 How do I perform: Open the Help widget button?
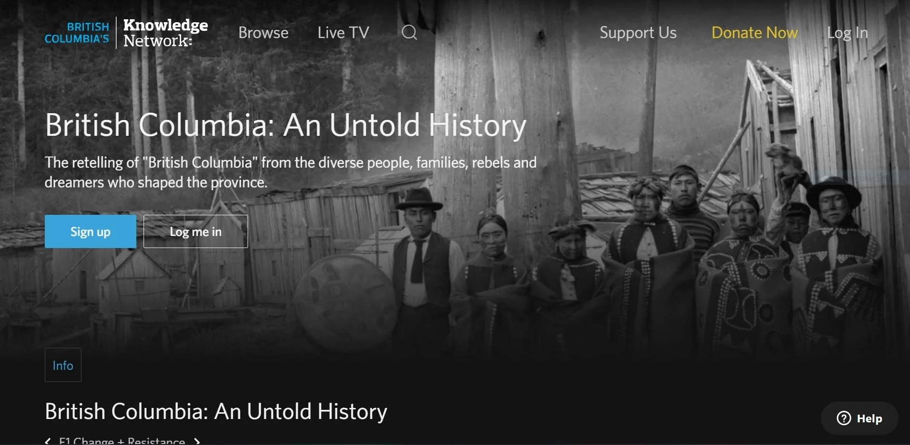point(859,418)
